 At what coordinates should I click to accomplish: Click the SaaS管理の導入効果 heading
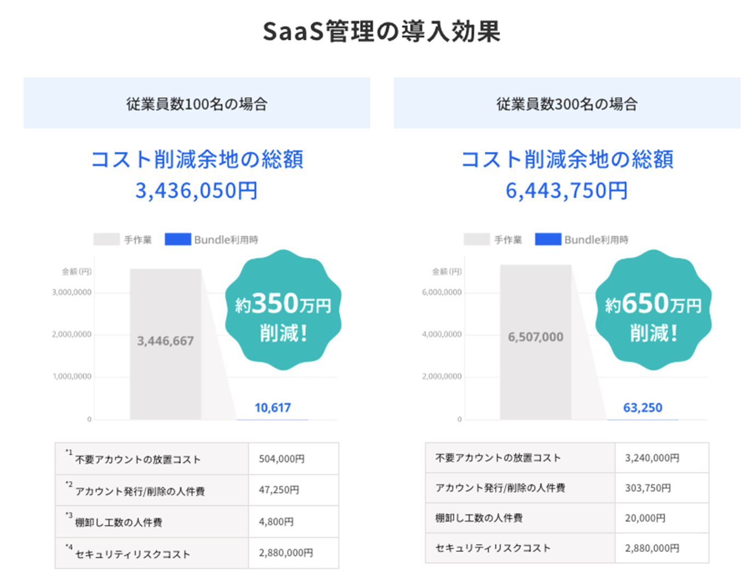[381, 31]
